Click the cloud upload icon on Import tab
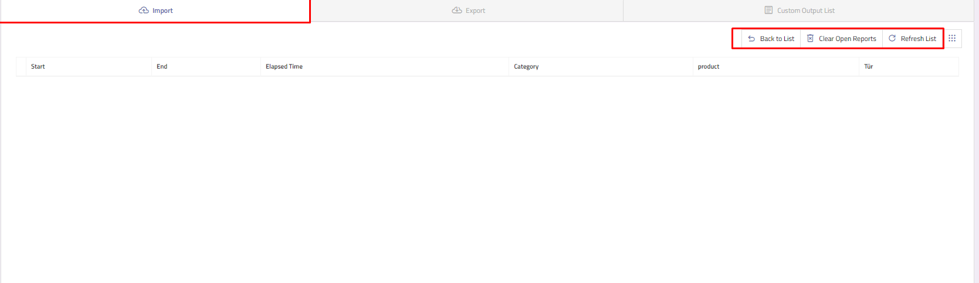 (144, 11)
